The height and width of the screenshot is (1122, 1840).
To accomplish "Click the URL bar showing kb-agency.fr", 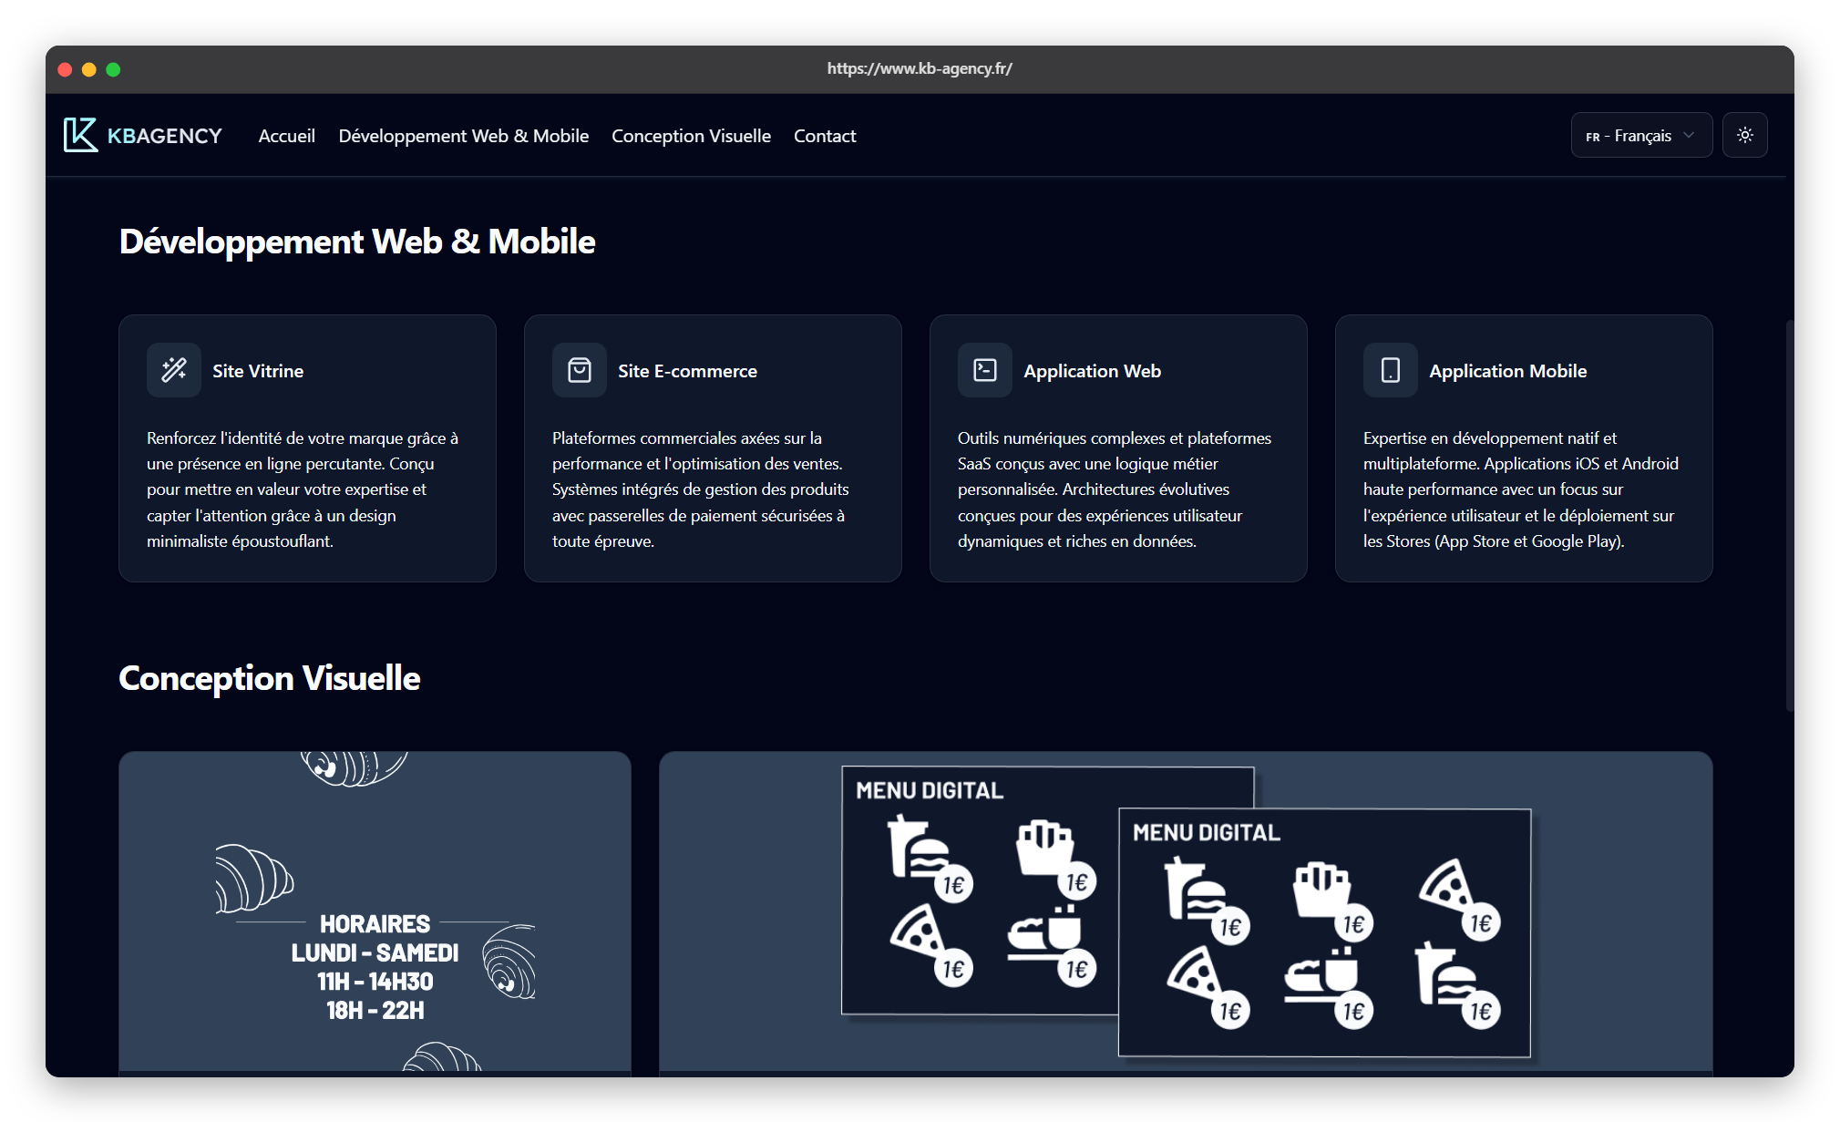I will pyautogui.click(x=920, y=67).
